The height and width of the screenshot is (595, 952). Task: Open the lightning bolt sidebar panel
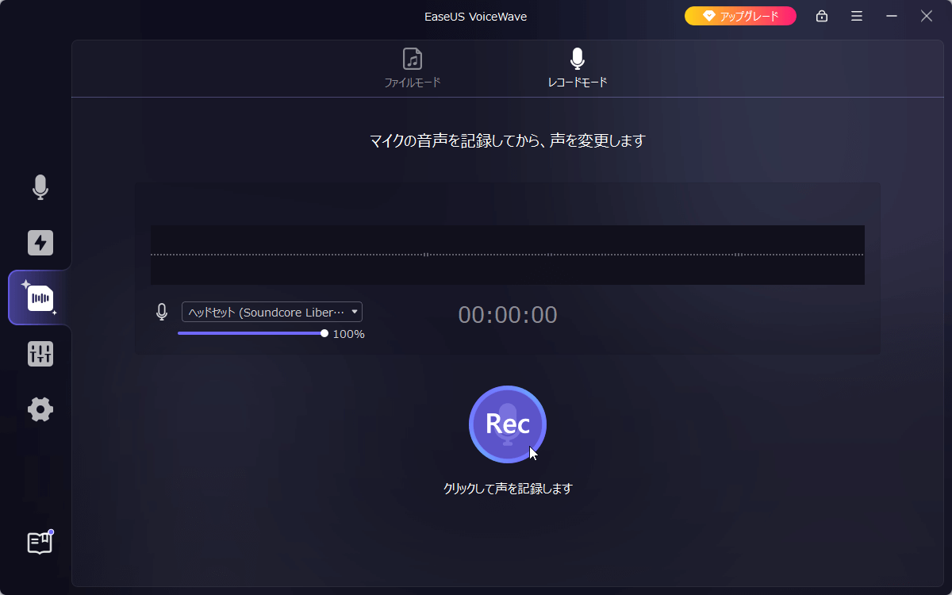click(x=40, y=243)
